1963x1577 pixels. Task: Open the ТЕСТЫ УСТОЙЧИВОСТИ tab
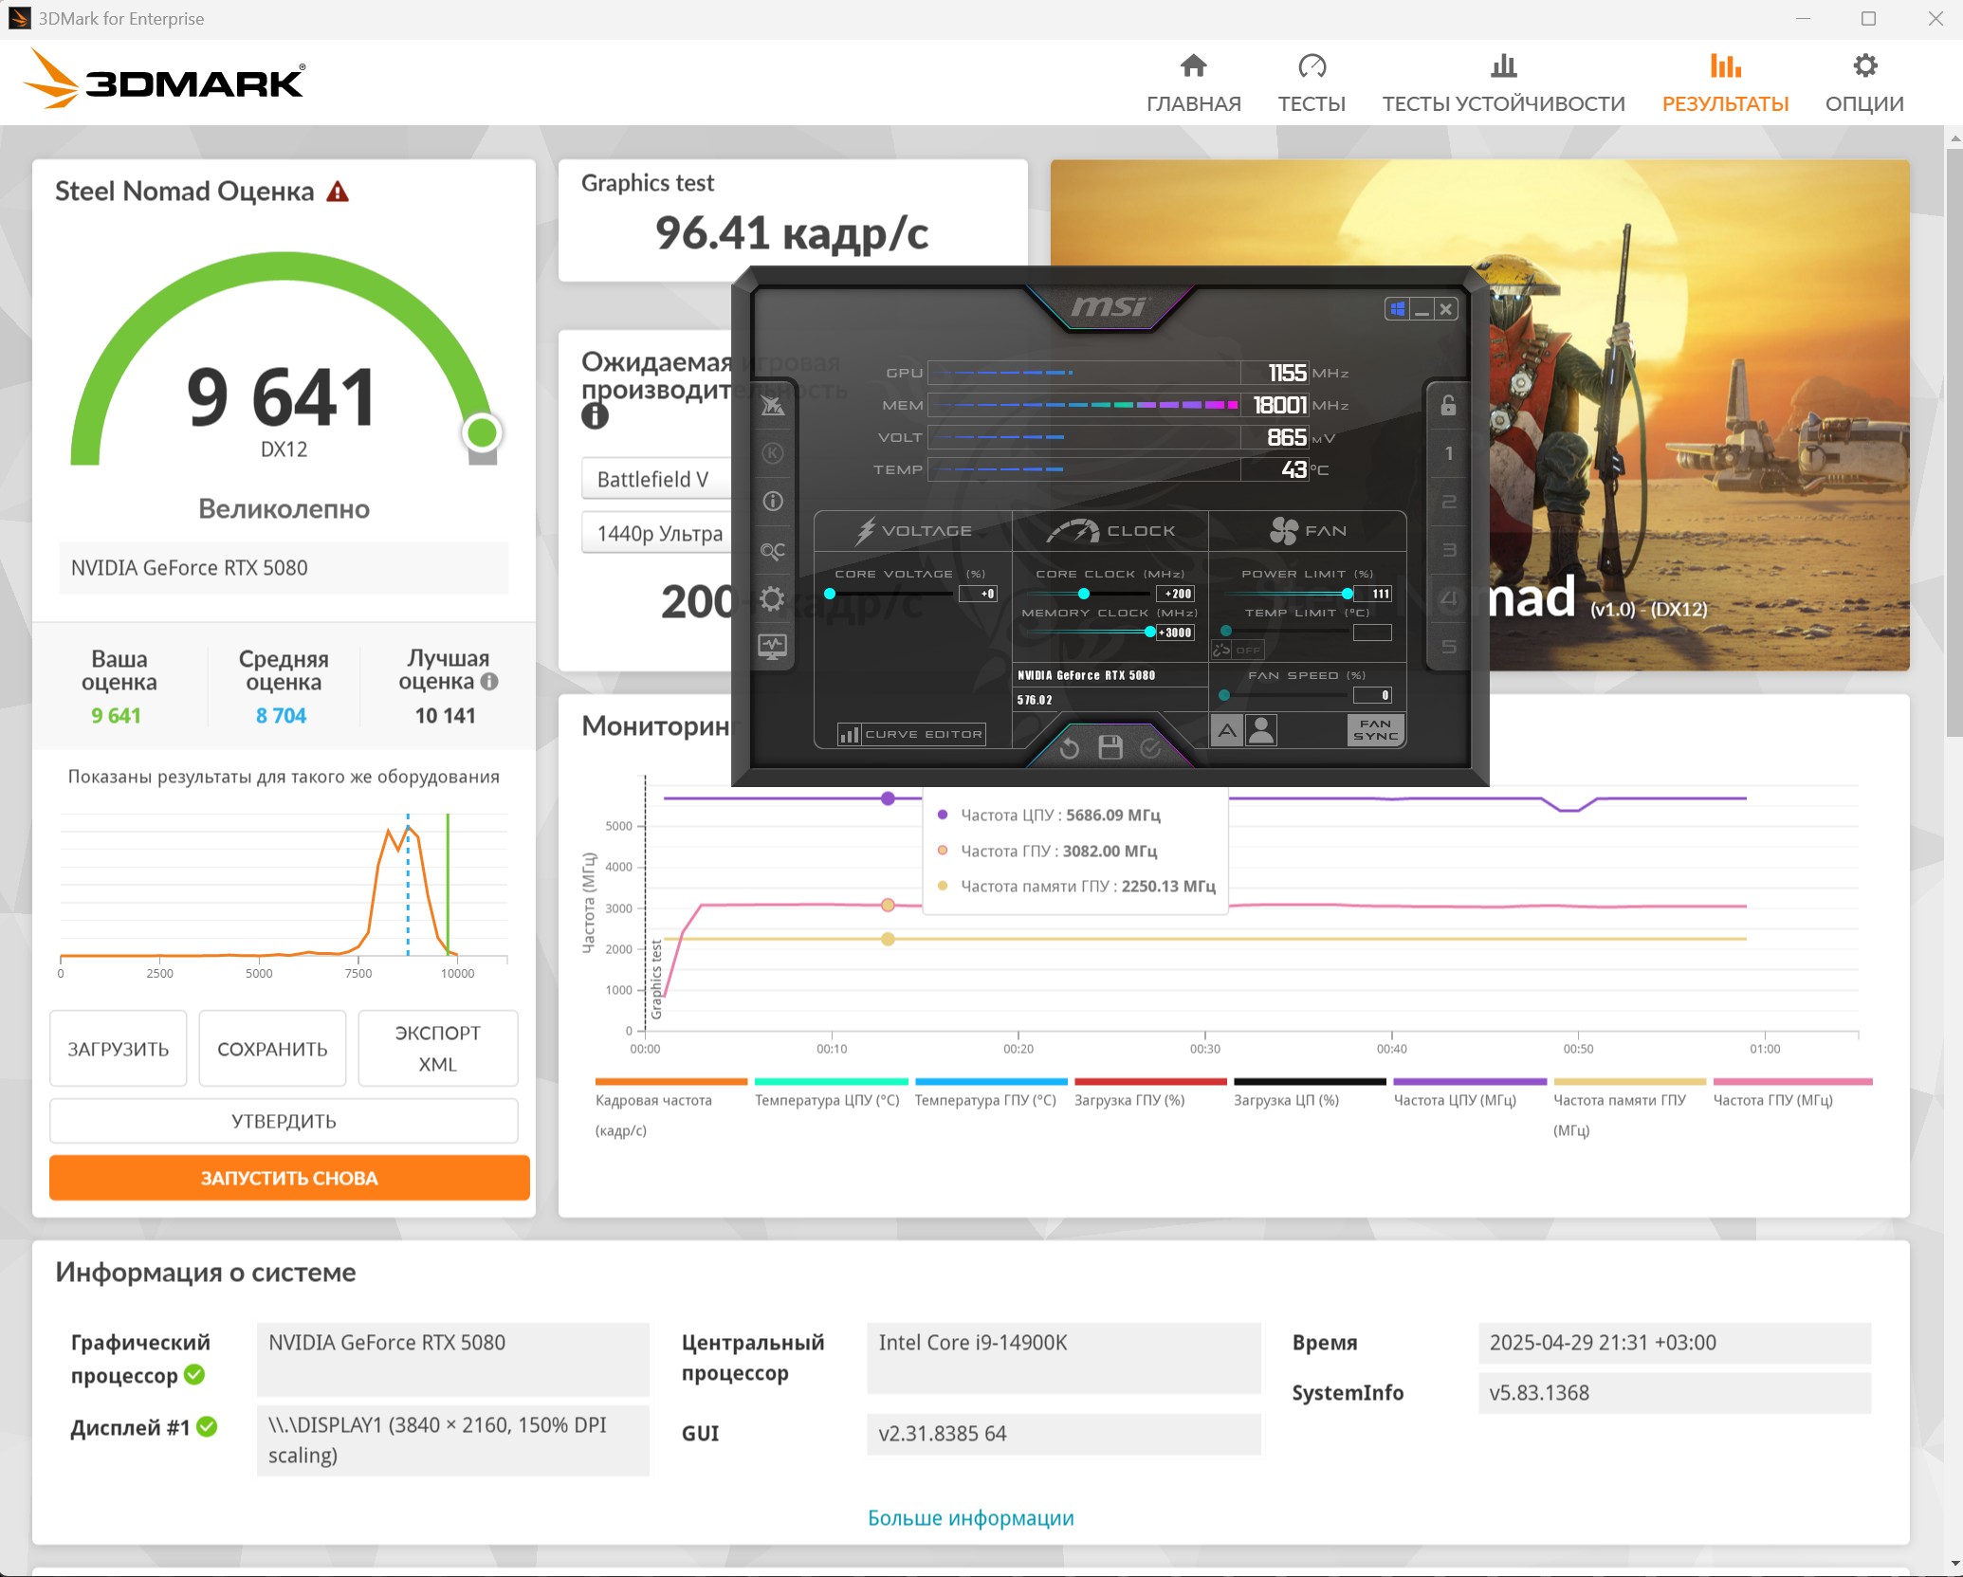point(1503,83)
